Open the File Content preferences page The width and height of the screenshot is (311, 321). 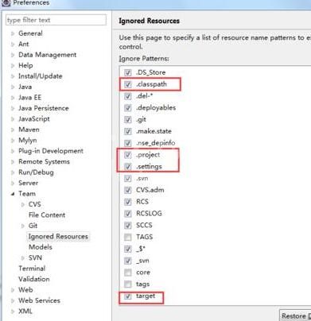click(x=47, y=215)
